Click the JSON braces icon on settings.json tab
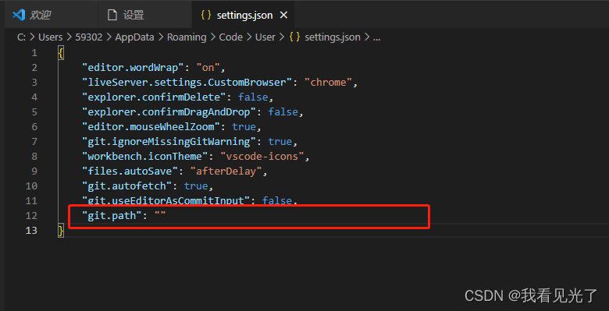609x311 pixels. click(x=206, y=15)
